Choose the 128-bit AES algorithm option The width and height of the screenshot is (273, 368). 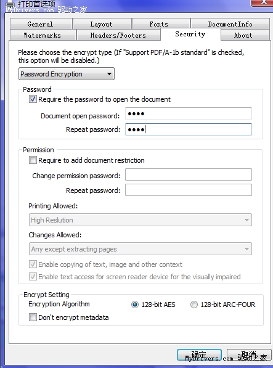click(135, 305)
